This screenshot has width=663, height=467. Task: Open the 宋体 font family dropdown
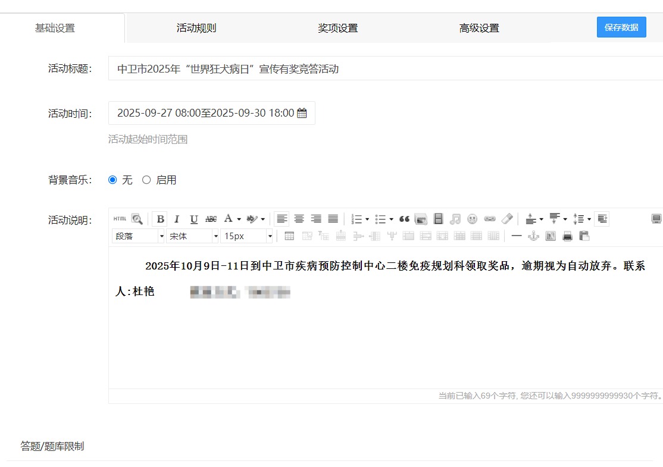point(193,236)
